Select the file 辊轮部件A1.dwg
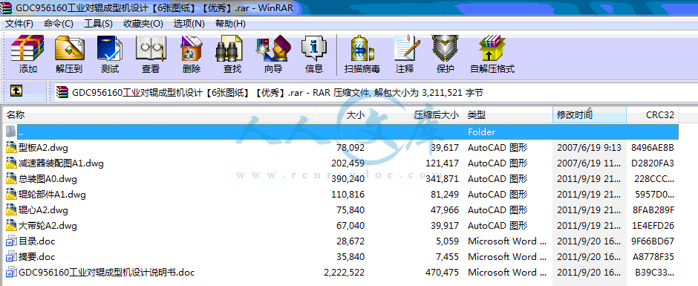The width and height of the screenshot is (698, 286). point(52,194)
